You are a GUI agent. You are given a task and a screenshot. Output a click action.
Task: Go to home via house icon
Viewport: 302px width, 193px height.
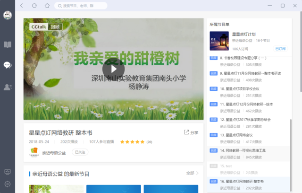click(47, 6)
